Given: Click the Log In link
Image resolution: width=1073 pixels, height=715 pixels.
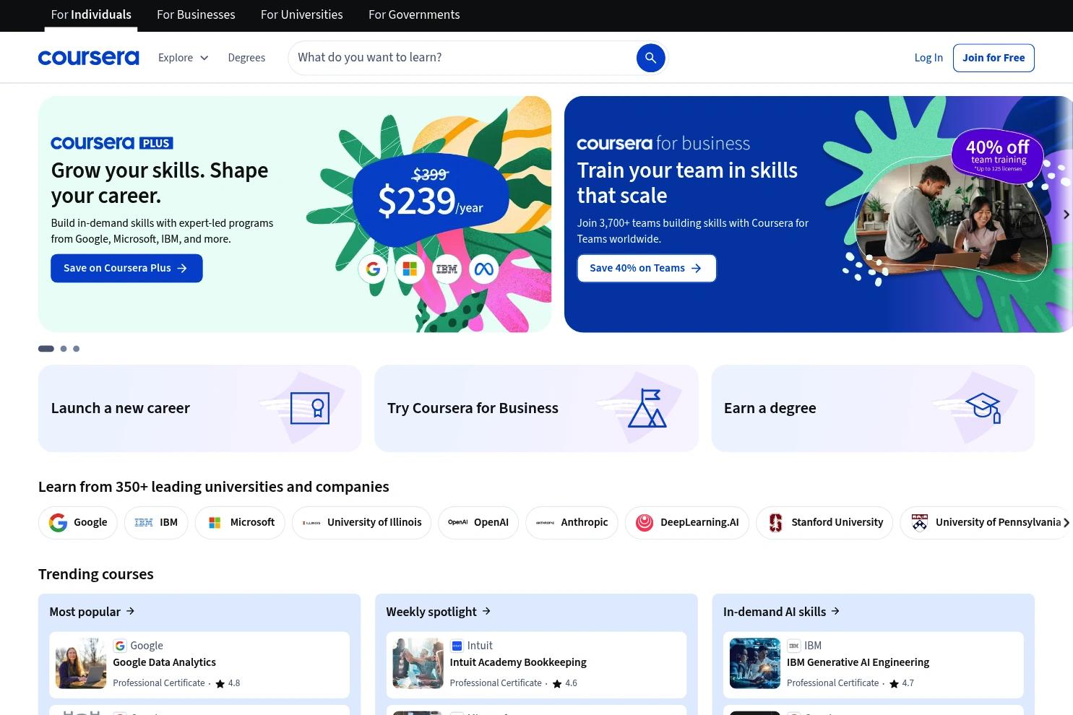Looking at the screenshot, I should pos(928,58).
